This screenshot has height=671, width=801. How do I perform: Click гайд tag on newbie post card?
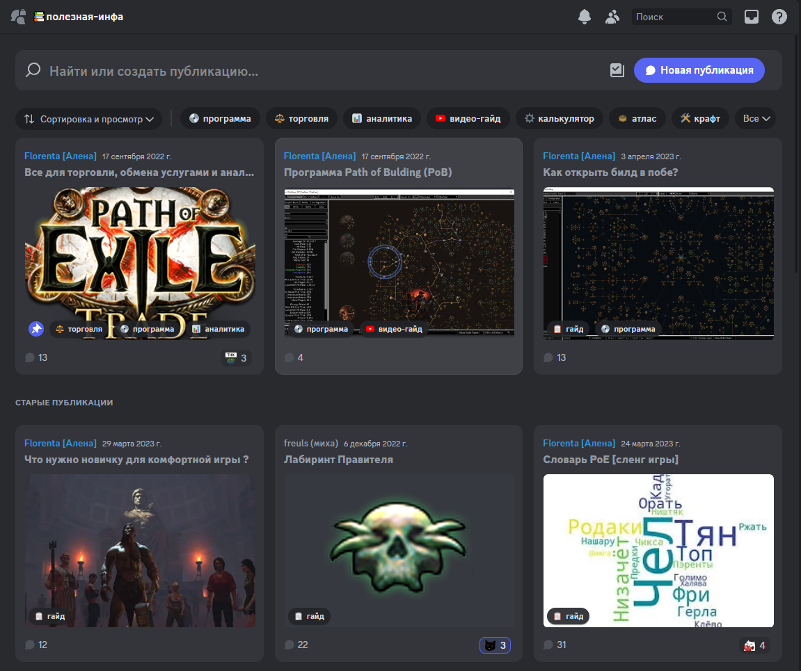[x=49, y=616]
